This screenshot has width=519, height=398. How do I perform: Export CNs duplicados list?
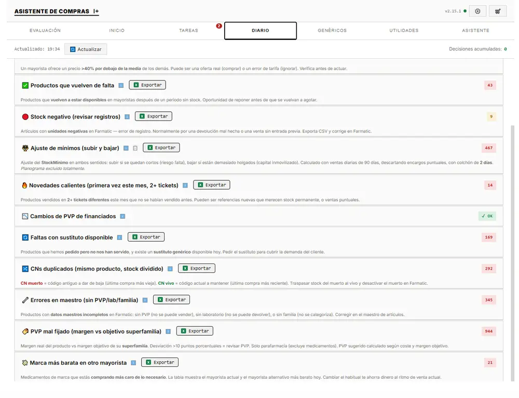pyautogui.click(x=197, y=268)
